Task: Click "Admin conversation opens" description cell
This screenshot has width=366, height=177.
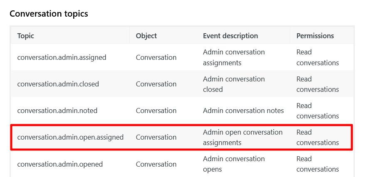Action: (234, 164)
